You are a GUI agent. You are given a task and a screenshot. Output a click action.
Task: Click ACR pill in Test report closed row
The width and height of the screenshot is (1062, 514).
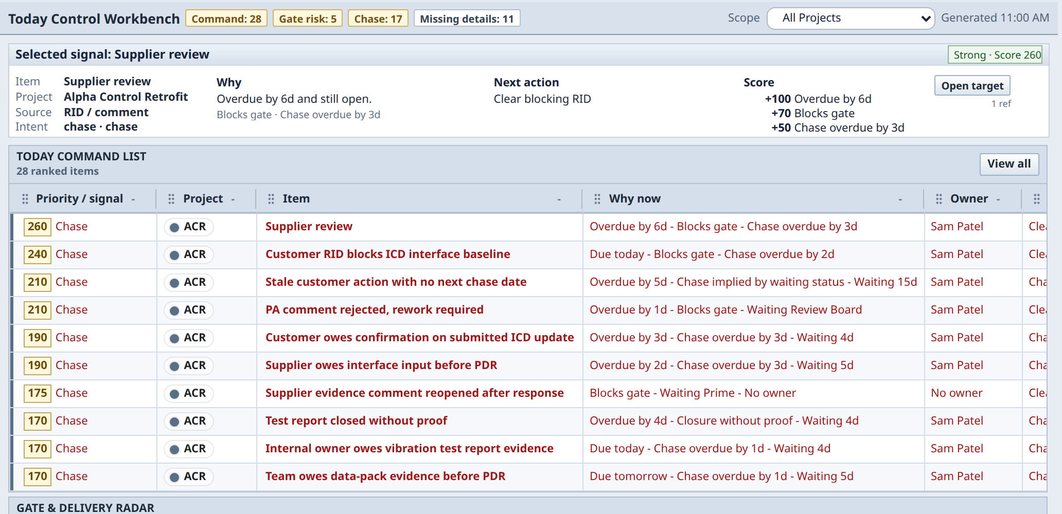pyautogui.click(x=189, y=421)
